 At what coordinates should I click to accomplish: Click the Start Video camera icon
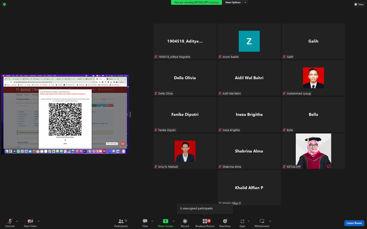(x=30, y=221)
